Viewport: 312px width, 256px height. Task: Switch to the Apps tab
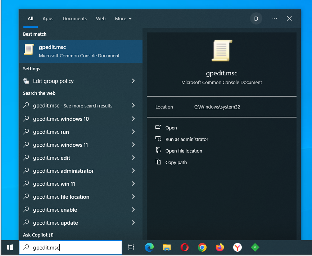48,19
